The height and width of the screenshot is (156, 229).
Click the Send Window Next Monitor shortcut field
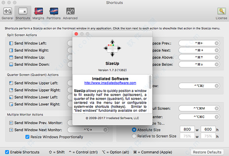88,130
